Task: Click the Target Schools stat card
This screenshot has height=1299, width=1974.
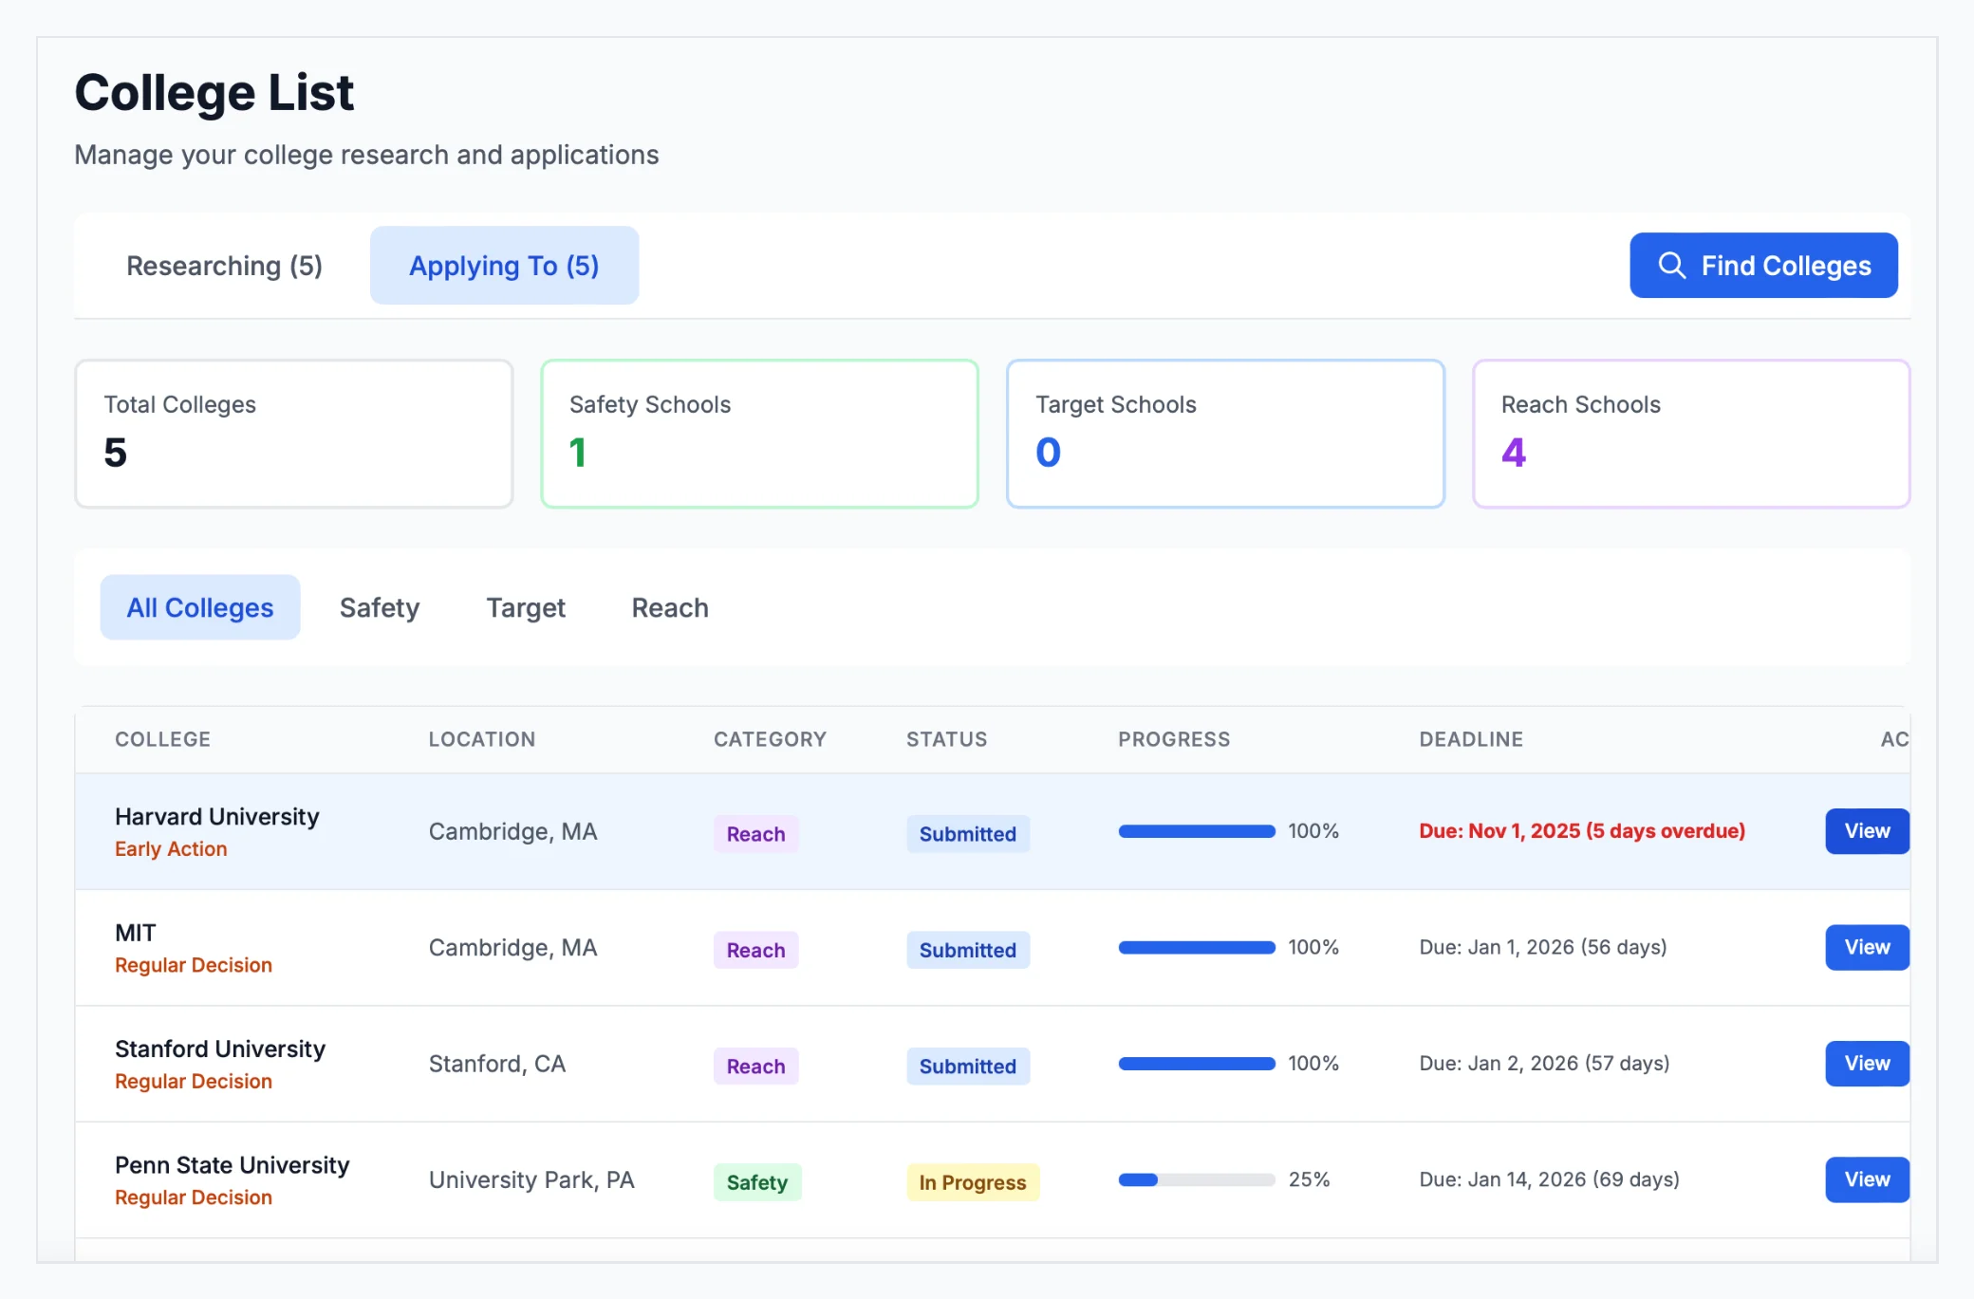Action: 1225,433
